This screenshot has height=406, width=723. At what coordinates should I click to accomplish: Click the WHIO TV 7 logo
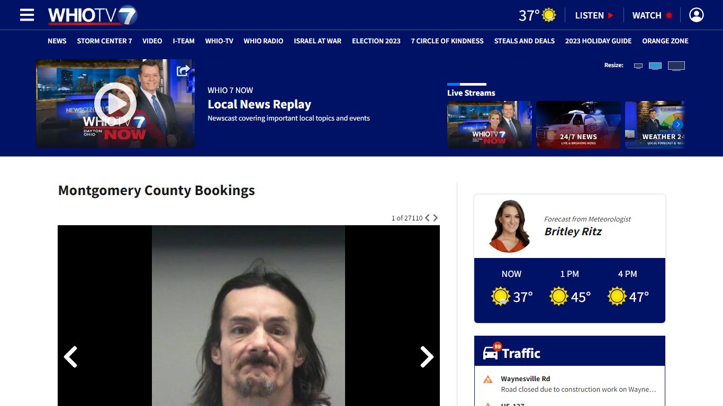click(93, 15)
